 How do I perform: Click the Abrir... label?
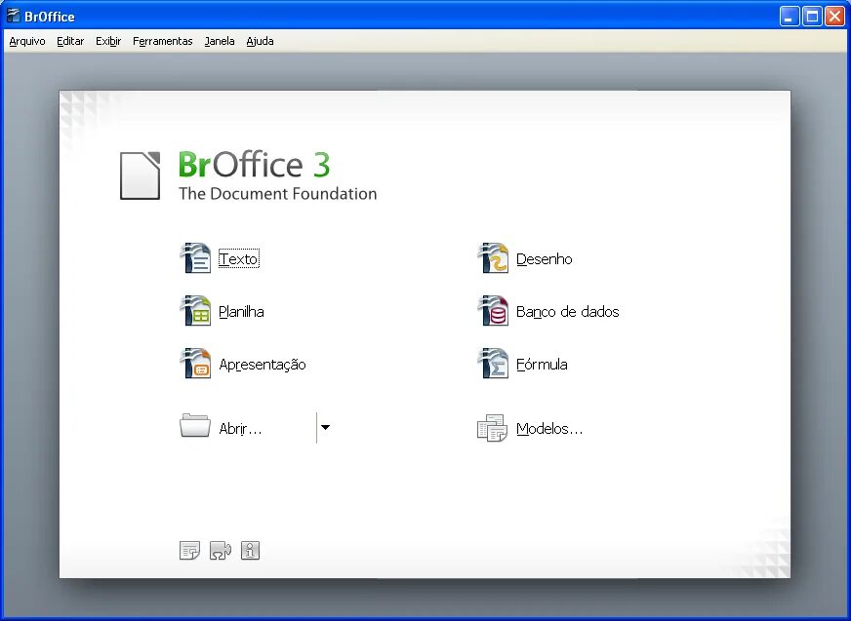coord(240,429)
